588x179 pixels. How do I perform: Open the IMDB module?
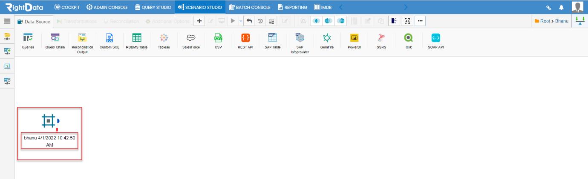pos(323,7)
